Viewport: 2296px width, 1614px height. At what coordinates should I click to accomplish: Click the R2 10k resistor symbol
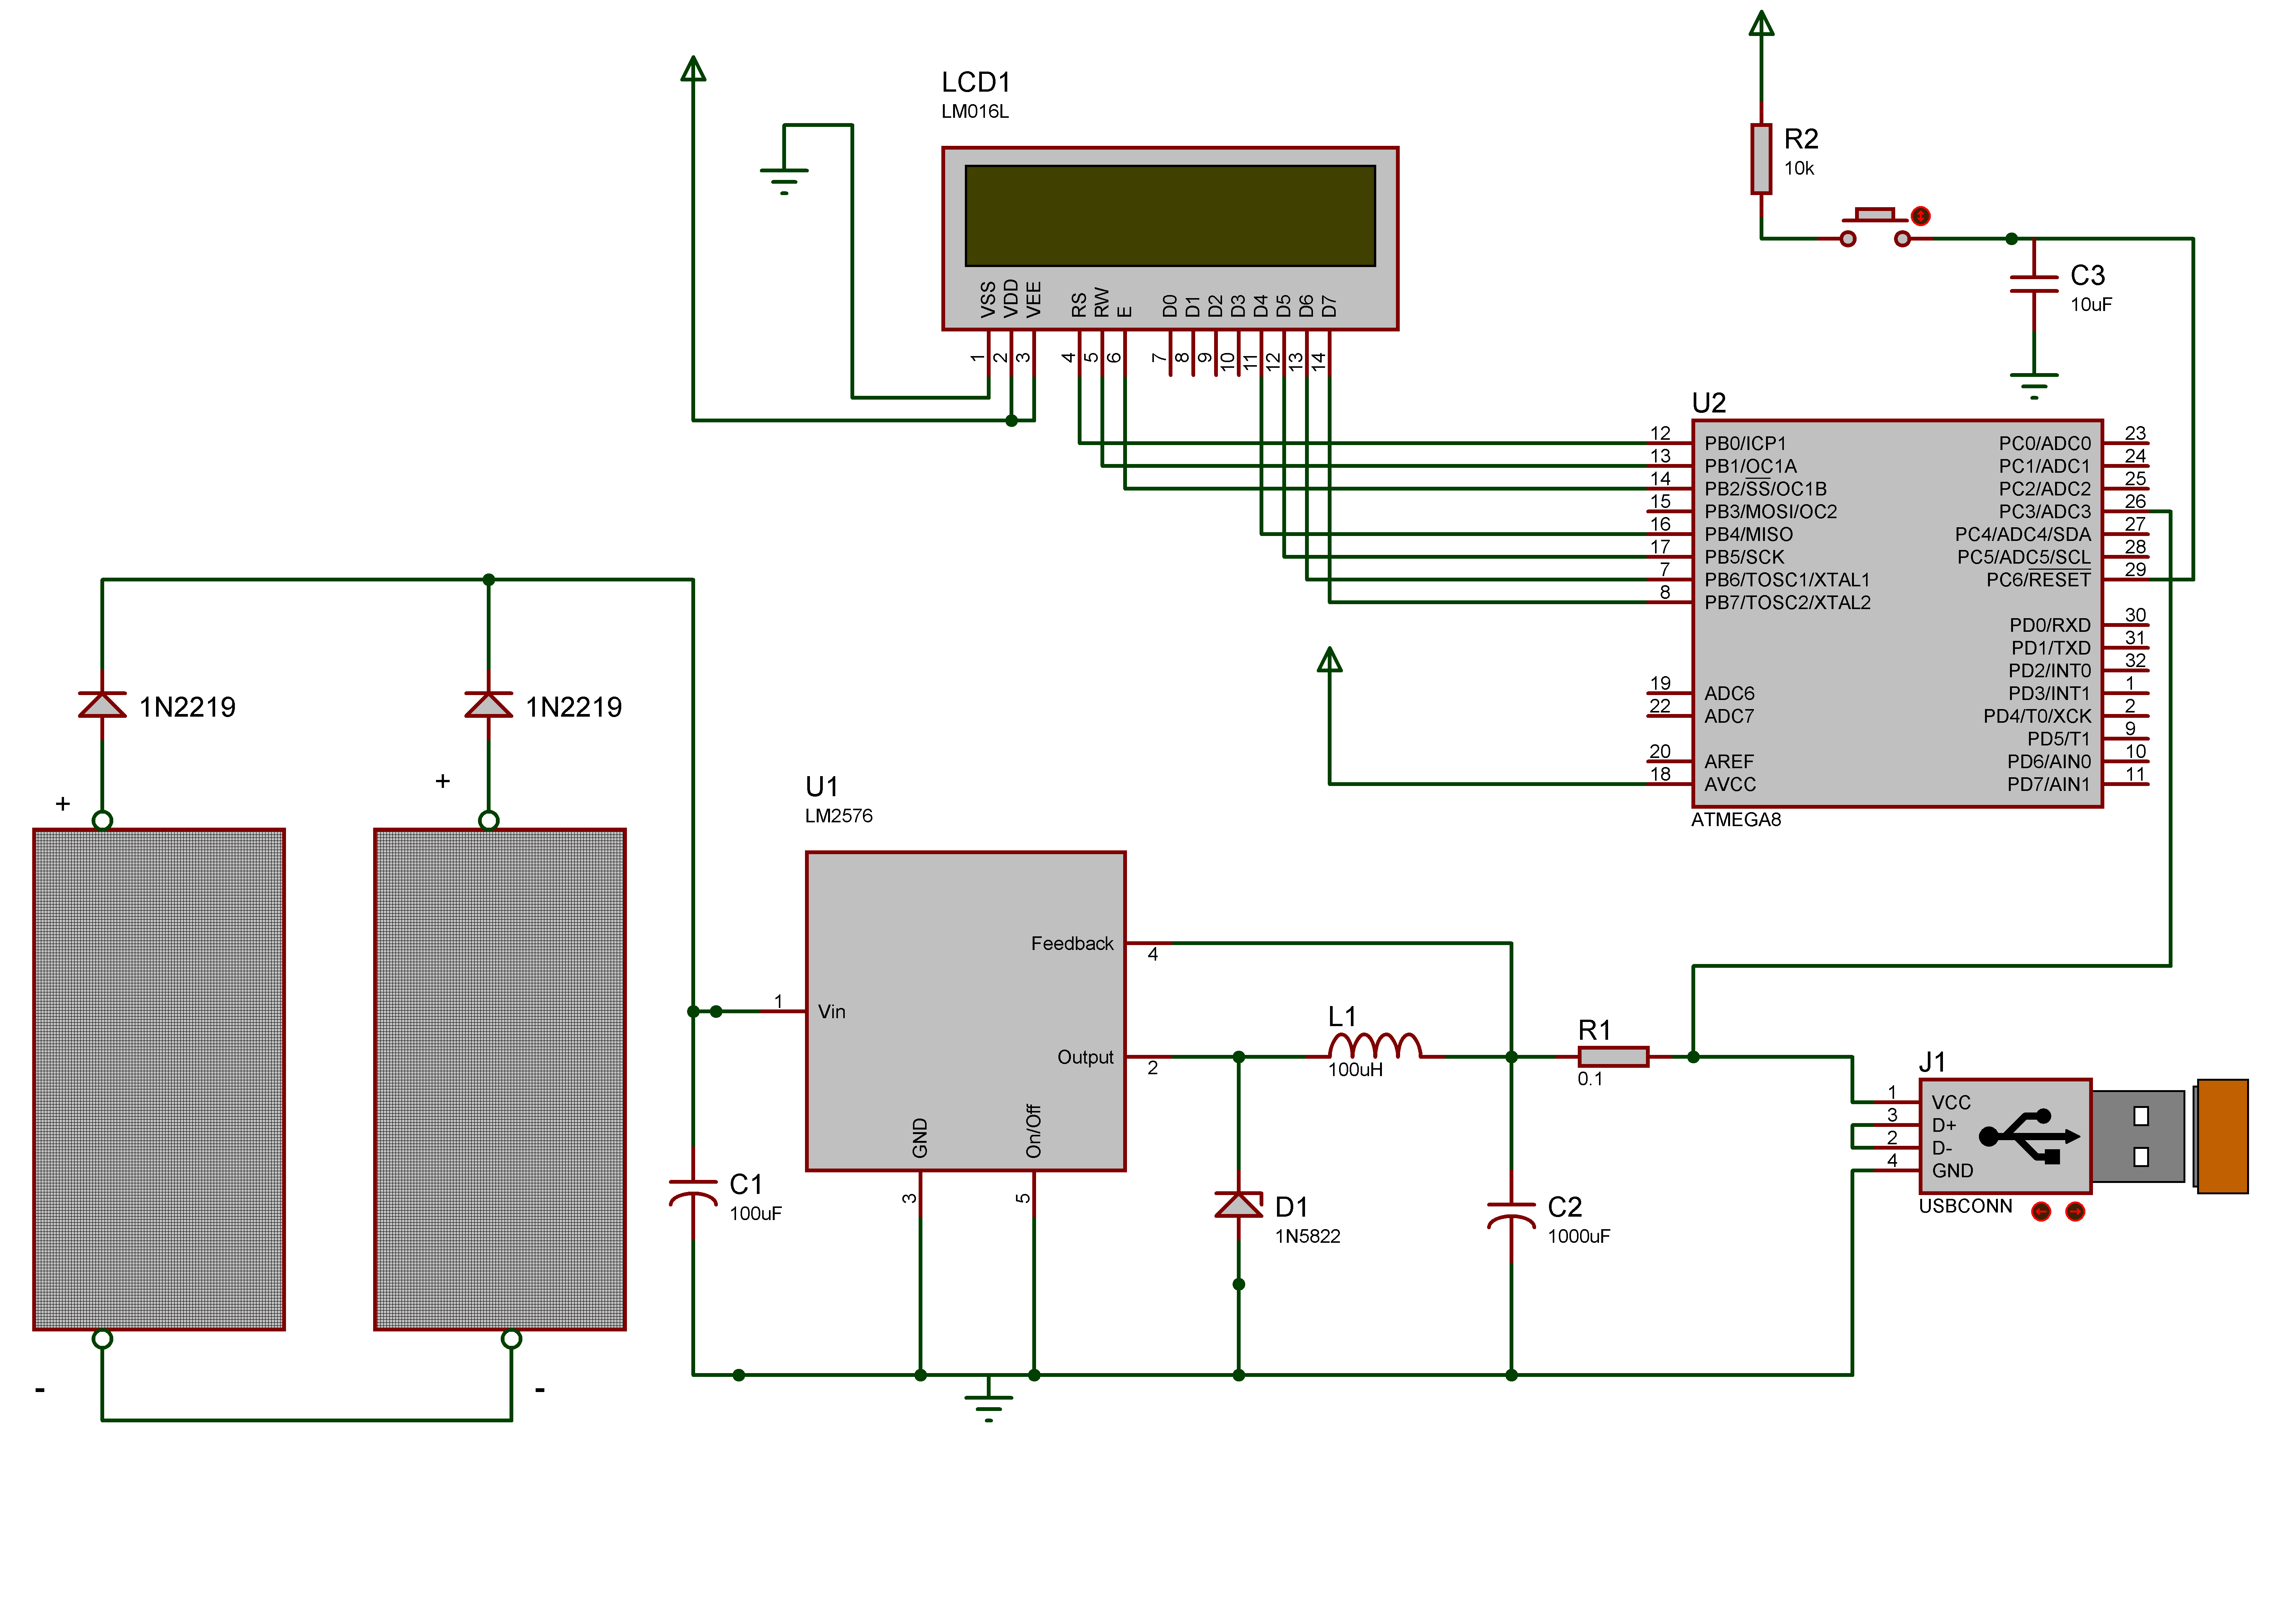1761,159
